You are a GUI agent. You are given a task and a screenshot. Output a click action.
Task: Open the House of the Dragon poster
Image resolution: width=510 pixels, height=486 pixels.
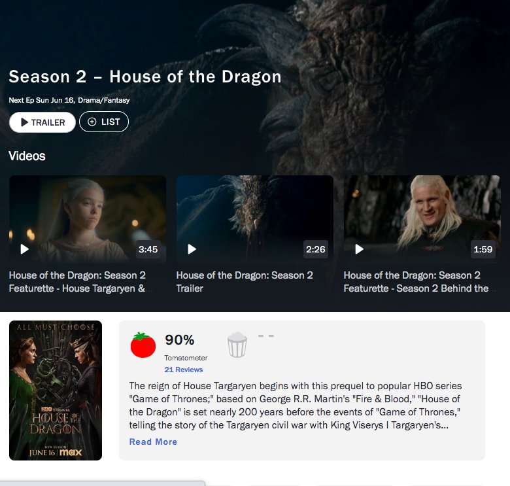[x=56, y=391]
